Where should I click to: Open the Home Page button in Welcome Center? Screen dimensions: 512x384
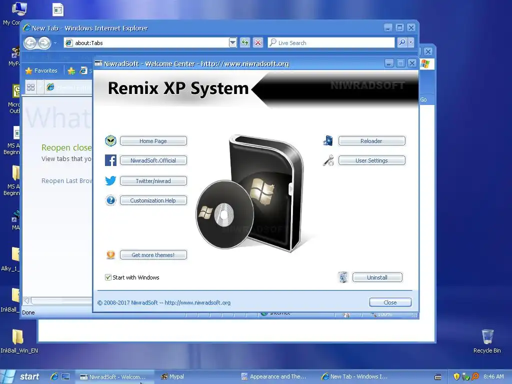coord(153,140)
